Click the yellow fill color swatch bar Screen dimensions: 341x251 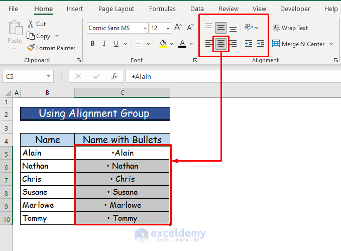[163, 47]
